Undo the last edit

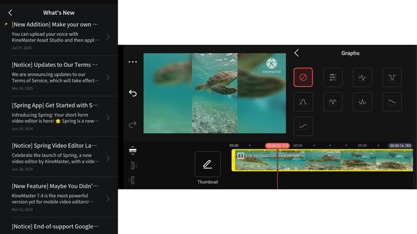pyautogui.click(x=133, y=93)
